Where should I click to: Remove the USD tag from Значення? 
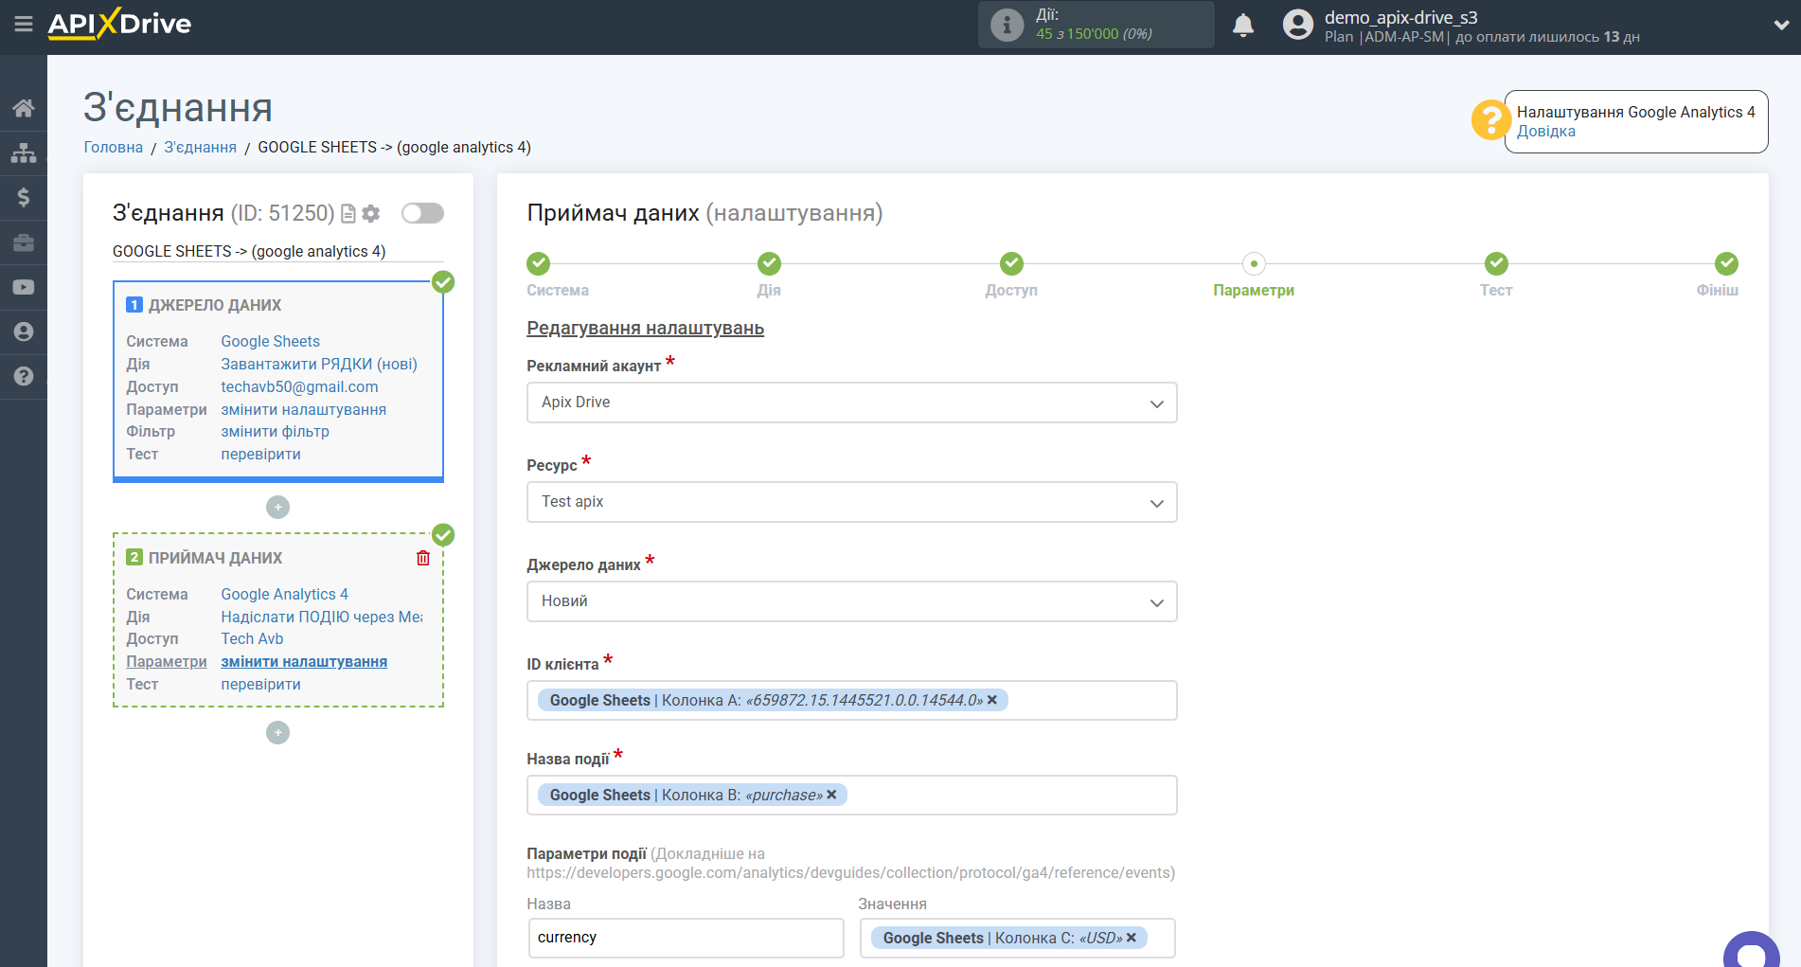(1132, 938)
